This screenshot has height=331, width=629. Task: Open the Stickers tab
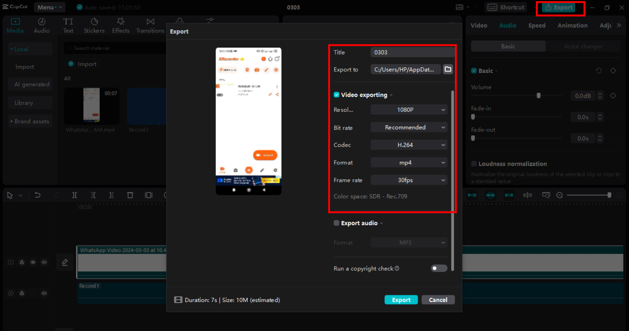click(94, 26)
